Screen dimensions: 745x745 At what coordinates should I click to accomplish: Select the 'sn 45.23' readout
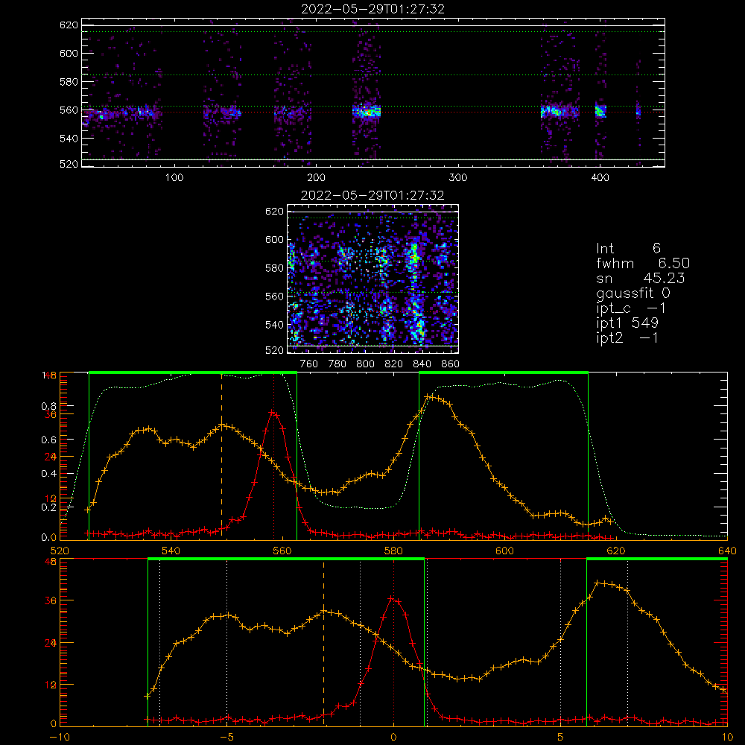click(x=641, y=278)
